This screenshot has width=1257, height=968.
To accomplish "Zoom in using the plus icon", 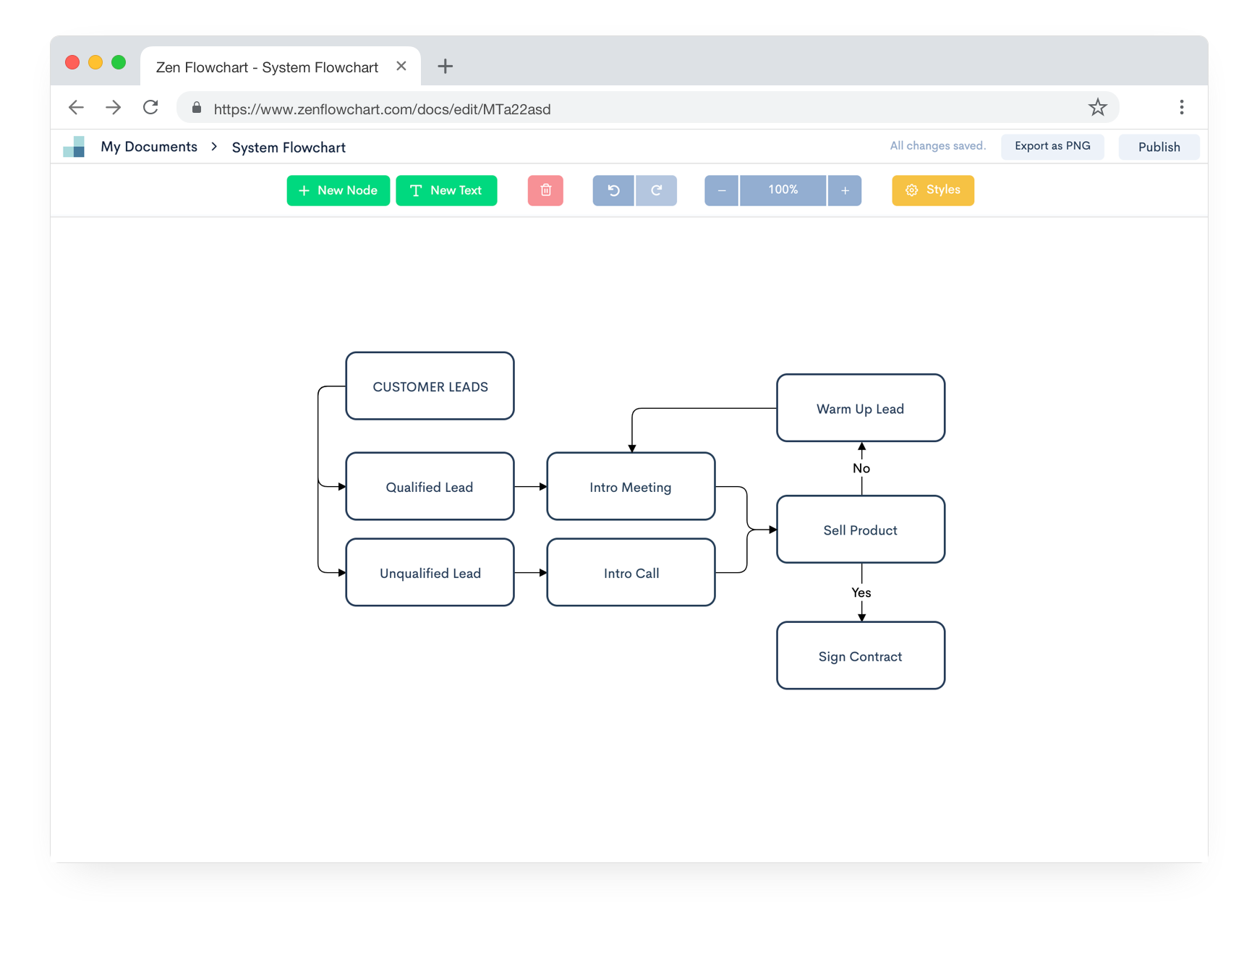I will coord(845,190).
